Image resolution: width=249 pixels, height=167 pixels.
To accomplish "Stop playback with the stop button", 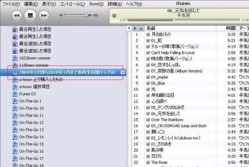I will click(x=30, y=15).
